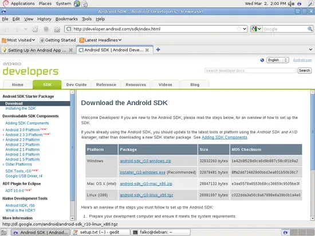This screenshot has height=236, width=315.
Task: Open the Bookmarks menu
Action: [66, 19]
